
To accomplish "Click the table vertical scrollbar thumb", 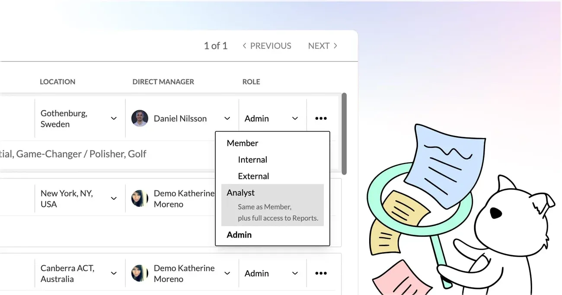I will click(344, 134).
